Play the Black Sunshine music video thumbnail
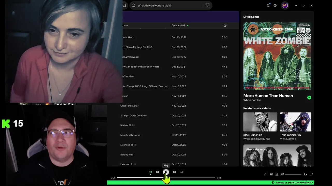332x186 pixels. [x=260, y=122]
